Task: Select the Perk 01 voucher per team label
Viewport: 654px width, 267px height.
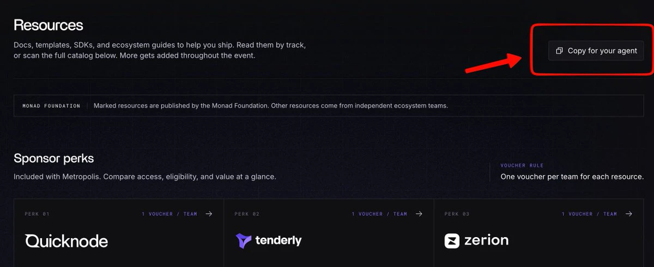Action: point(169,214)
